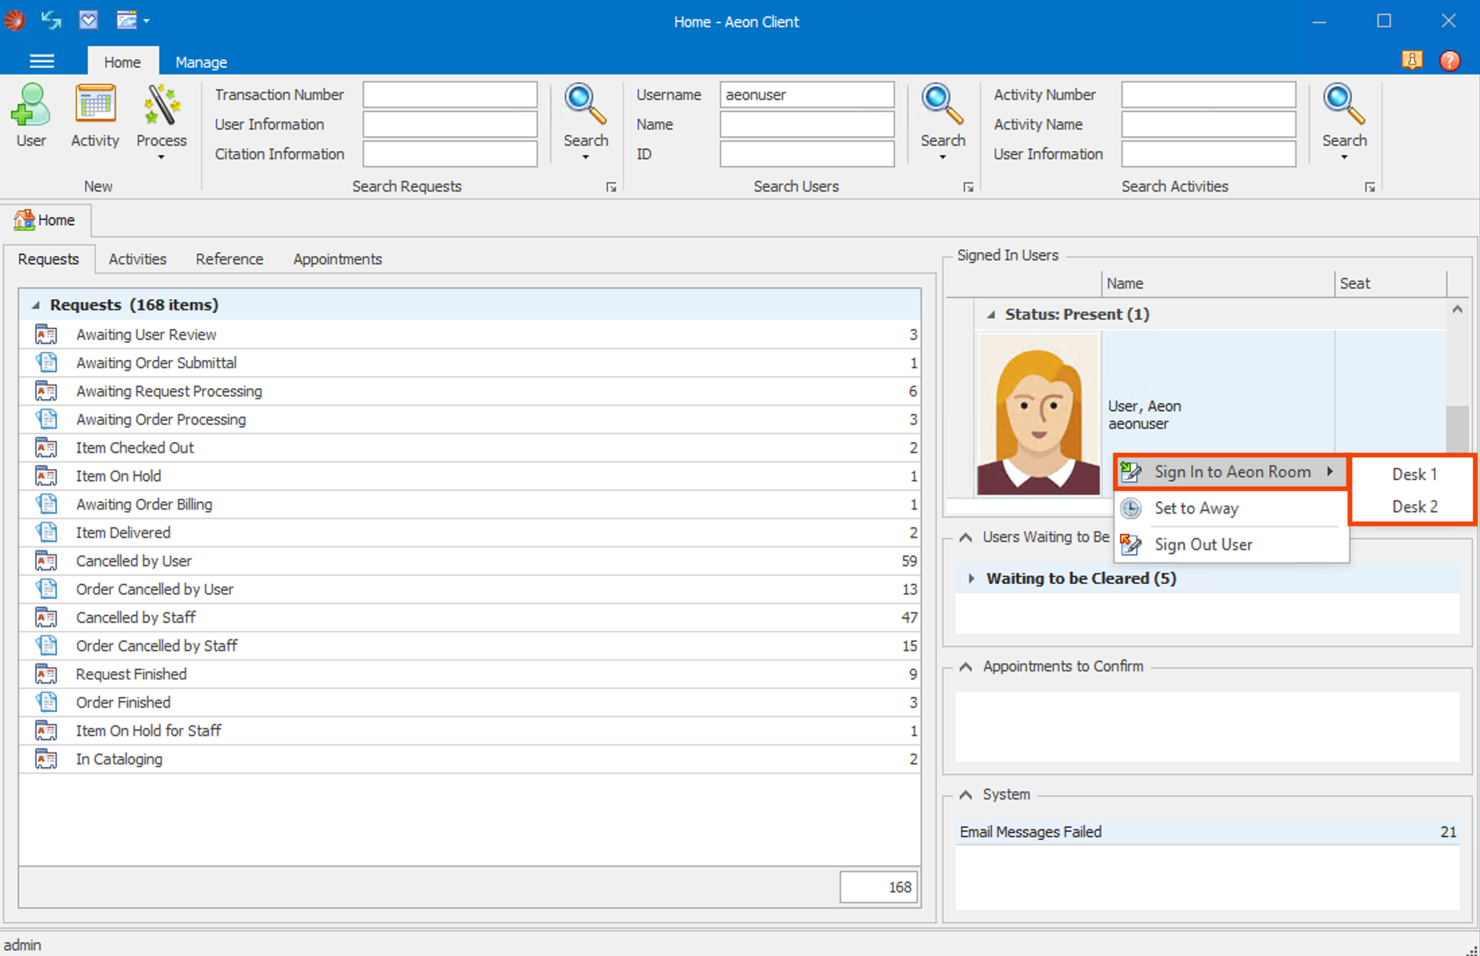This screenshot has height=956, width=1480.
Task: Collapse the System section
Action: tap(965, 794)
